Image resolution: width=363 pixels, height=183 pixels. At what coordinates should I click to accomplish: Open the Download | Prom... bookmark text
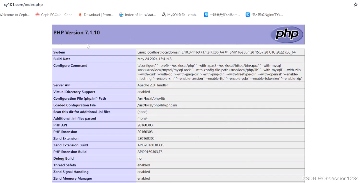tap(99, 15)
